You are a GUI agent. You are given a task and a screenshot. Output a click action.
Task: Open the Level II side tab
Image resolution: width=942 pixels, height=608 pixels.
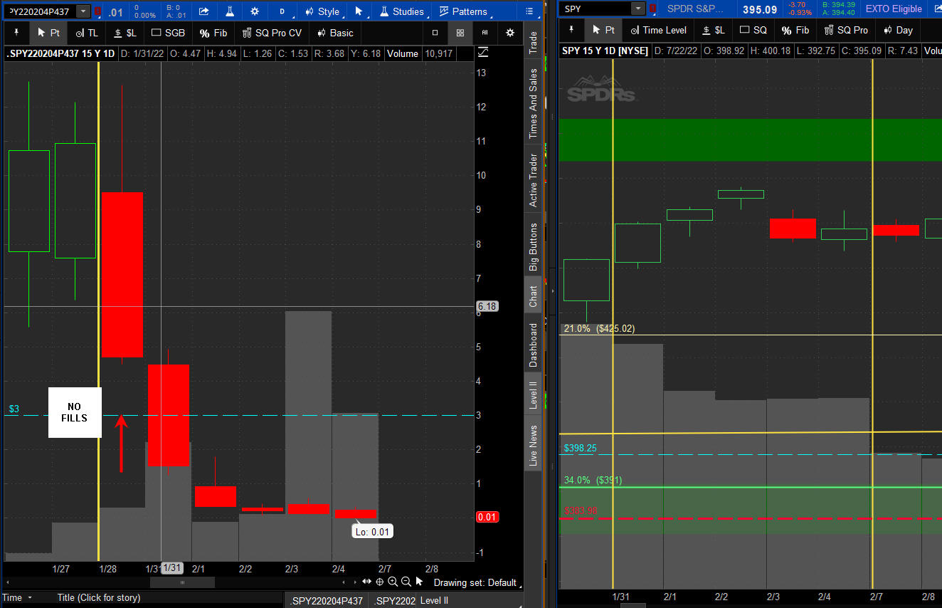click(533, 395)
